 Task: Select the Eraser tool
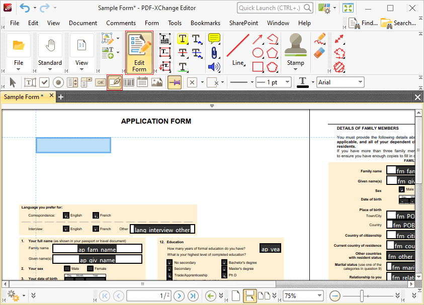319,53
